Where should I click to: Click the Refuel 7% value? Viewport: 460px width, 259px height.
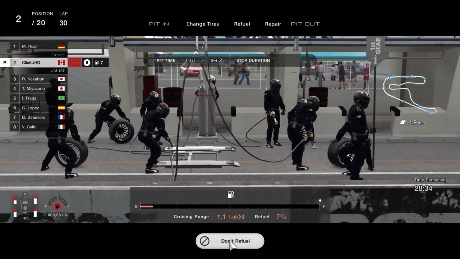pos(281,217)
